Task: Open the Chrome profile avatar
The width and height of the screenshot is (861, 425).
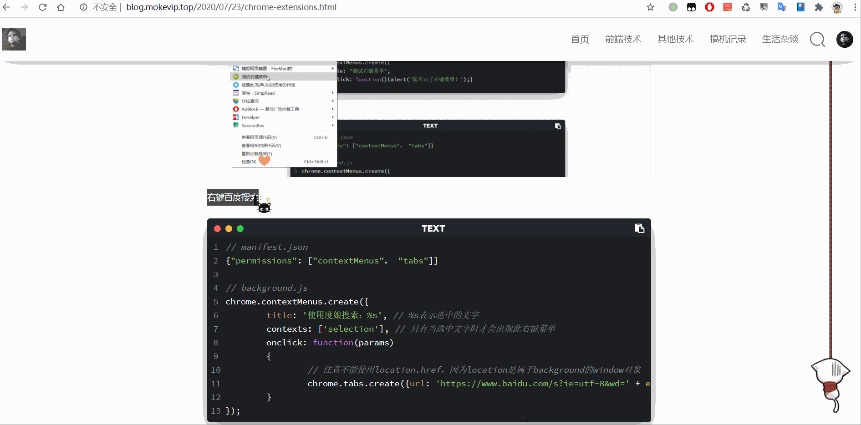Action: tap(837, 7)
